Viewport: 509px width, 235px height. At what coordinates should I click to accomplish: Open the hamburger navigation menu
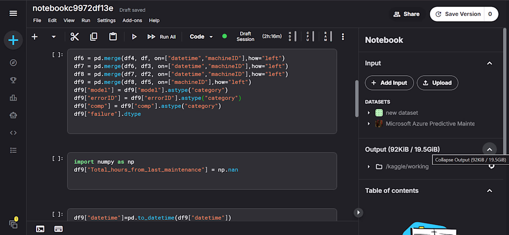13,13
